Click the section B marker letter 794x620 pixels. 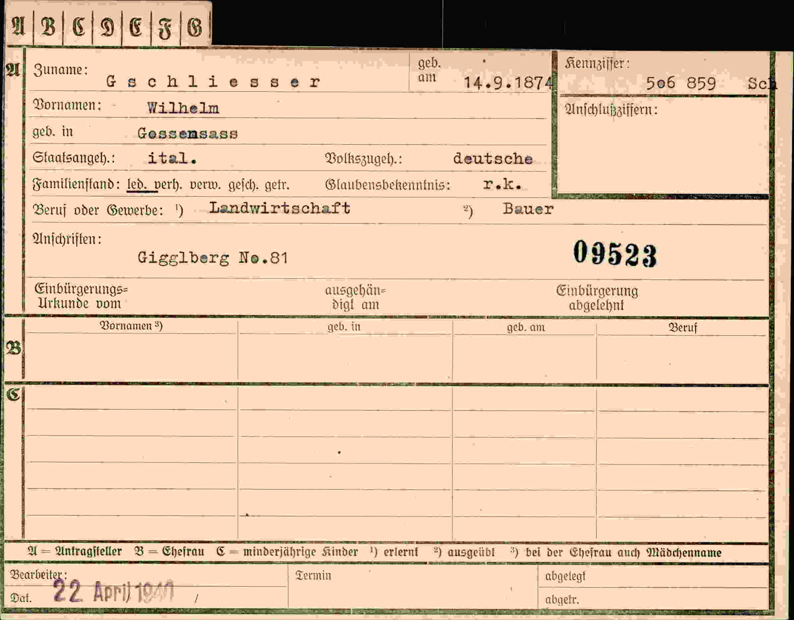[14, 349]
